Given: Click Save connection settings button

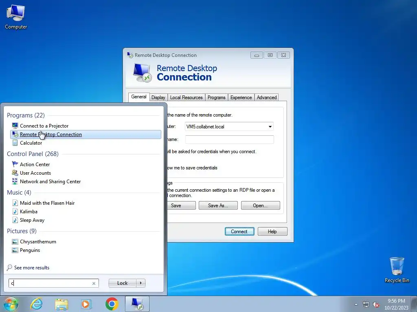Looking at the screenshot, I should click(x=181, y=205).
